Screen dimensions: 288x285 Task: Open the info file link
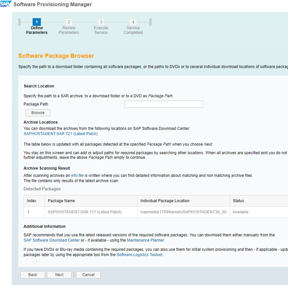click(x=77, y=176)
